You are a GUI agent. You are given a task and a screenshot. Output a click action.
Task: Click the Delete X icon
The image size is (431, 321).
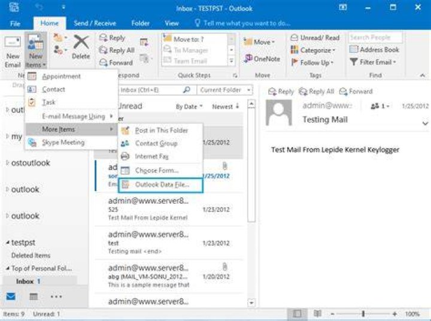click(x=81, y=47)
